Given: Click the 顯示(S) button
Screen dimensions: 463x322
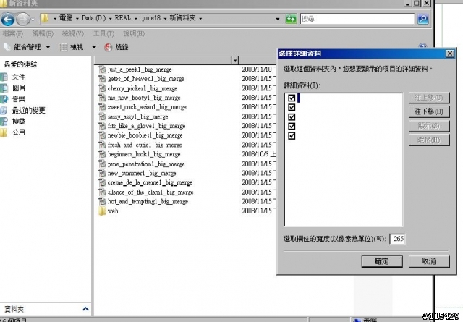Looking at the screenshot, I should pos(429,126).
